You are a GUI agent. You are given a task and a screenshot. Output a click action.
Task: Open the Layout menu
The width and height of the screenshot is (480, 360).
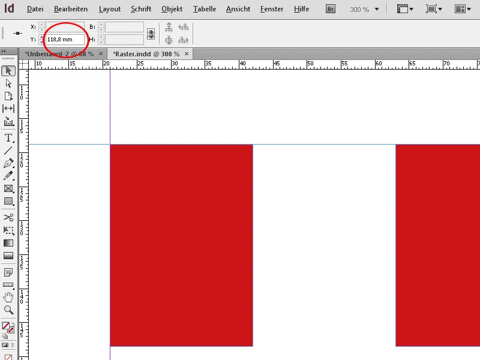pos(110,9)
